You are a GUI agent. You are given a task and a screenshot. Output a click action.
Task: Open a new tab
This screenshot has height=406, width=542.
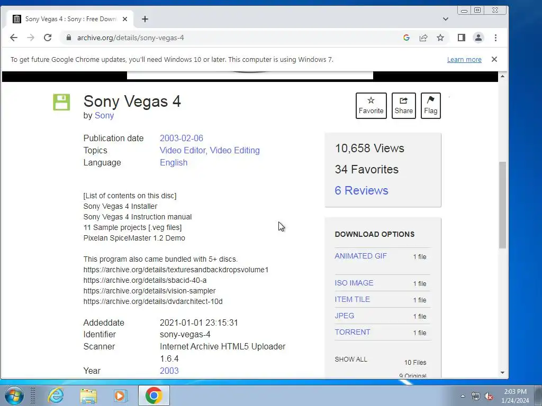point(145,19)
